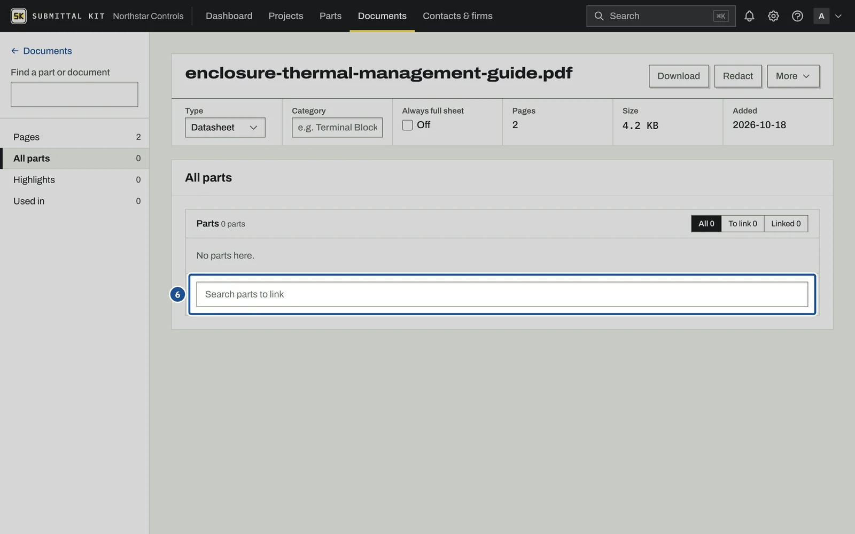Click the Category input field
Viewport: 855px width, 534px height.
[x=337, y=128]
